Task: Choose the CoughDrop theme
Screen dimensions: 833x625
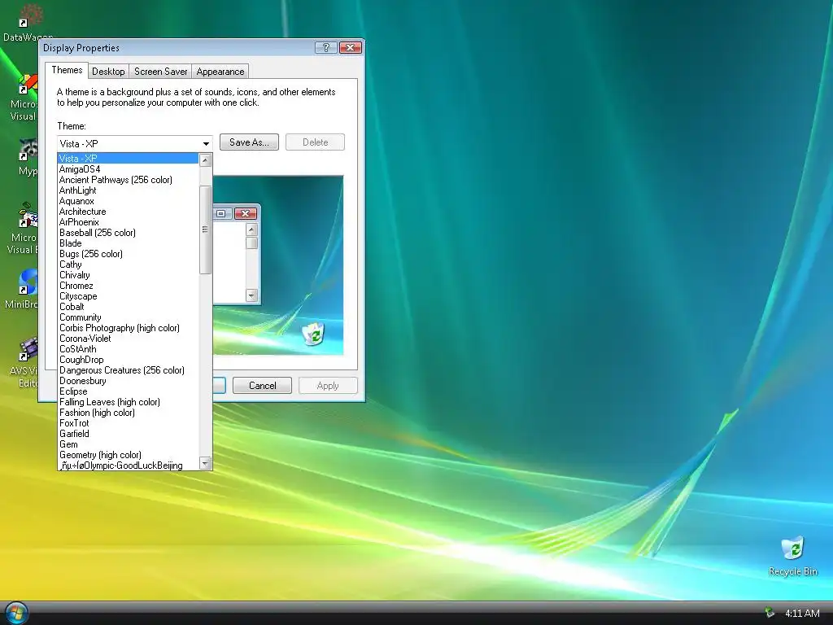Action: coord(128,360)
